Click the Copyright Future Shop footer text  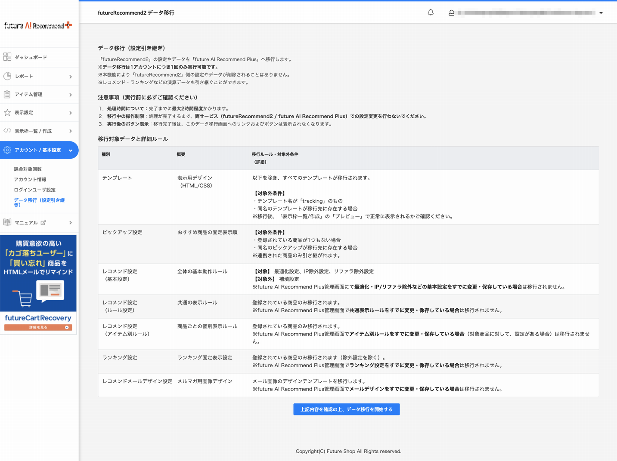348,452
